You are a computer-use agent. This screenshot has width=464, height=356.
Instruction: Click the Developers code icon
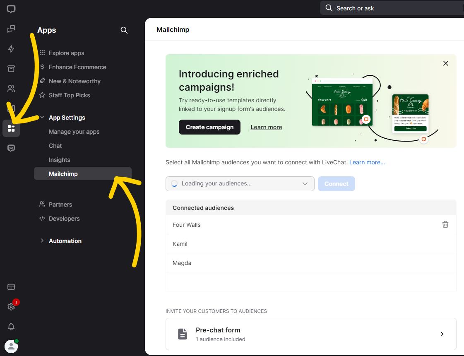click(x=42, y=219)
